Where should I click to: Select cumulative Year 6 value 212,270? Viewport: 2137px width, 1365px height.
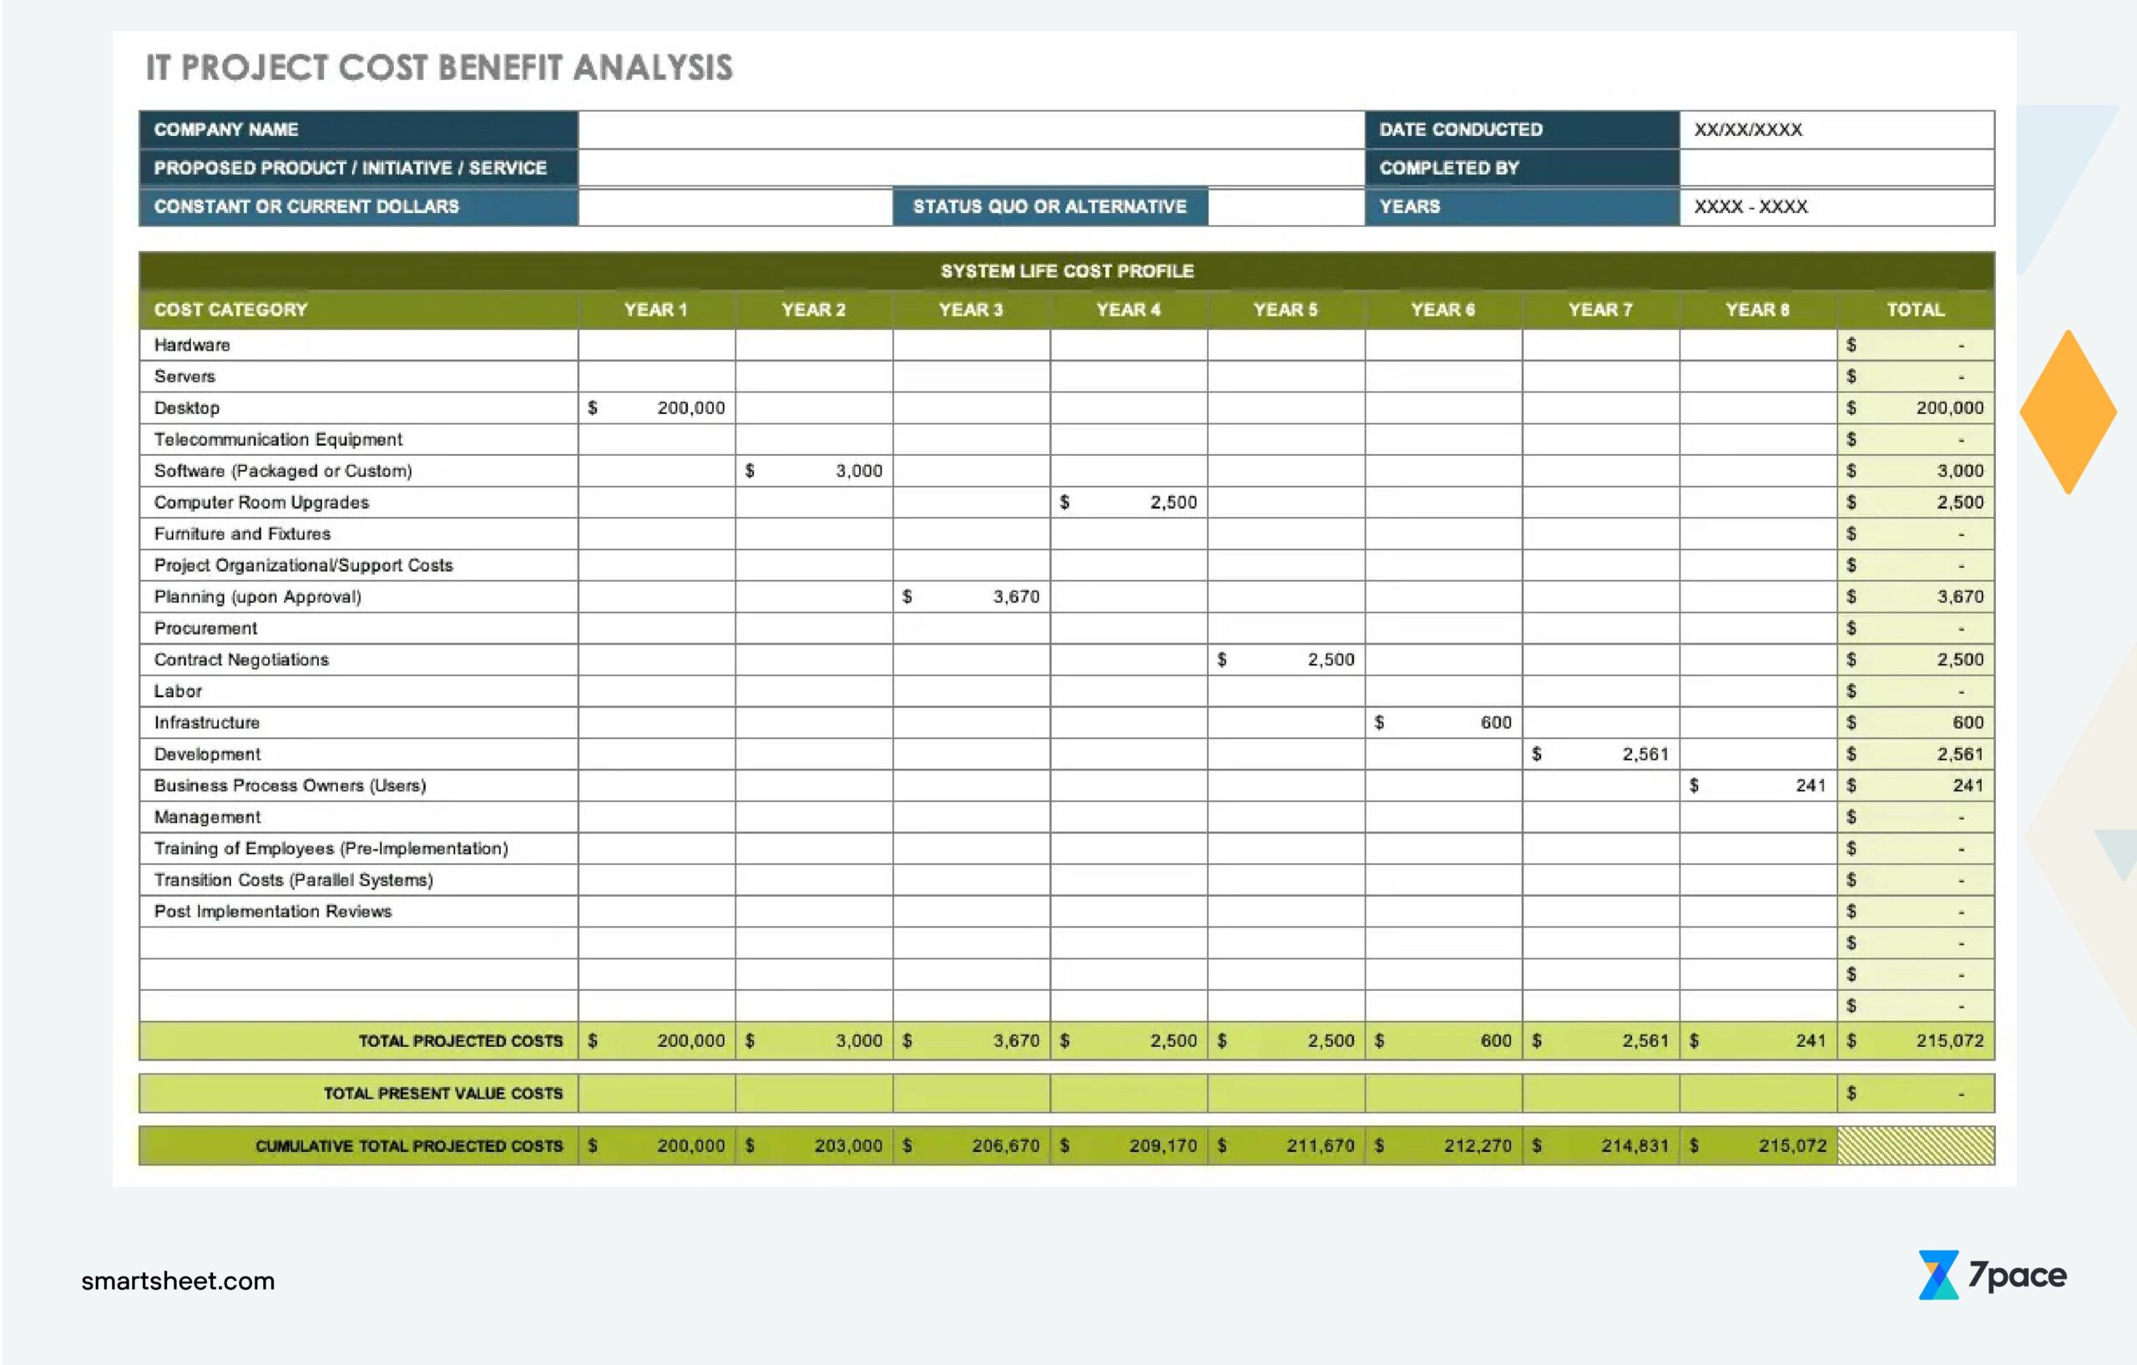click(x=1443, y=1145)
